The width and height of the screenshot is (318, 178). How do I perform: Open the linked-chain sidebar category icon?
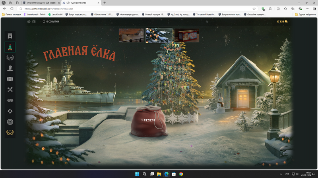point(10,100)
